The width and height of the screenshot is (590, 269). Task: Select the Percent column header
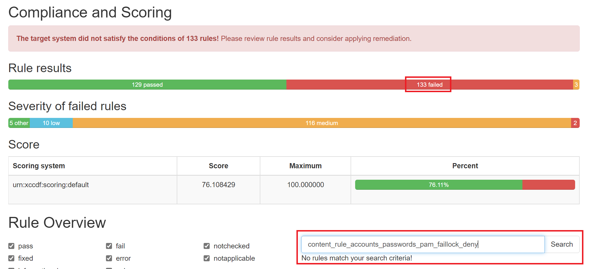coord(465,166)
